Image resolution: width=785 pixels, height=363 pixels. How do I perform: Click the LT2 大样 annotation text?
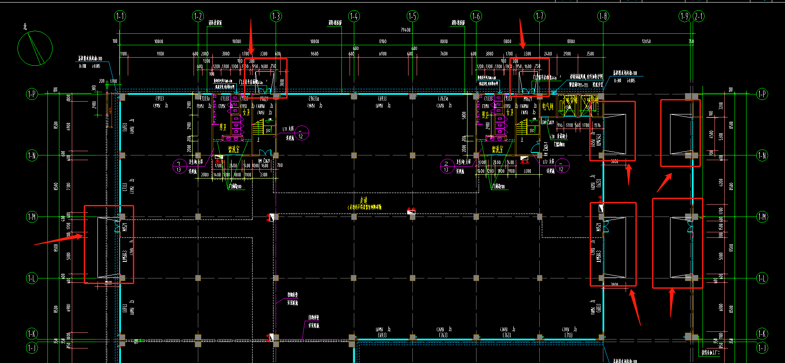pyautogui.click(x=548, y=162)
